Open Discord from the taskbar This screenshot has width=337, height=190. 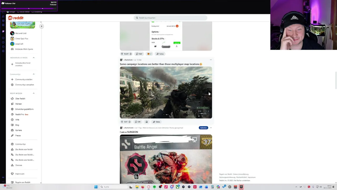172,187
